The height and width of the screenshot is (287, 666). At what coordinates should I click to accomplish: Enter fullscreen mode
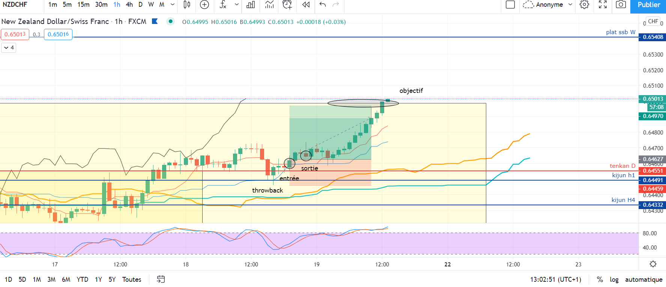pyautogui.click(x=603, y=5)
